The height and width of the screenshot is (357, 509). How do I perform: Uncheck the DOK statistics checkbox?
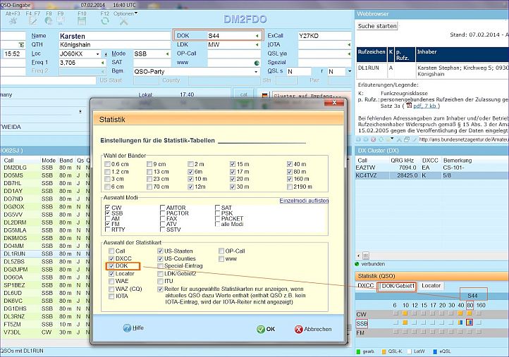[x=111, y=266]
